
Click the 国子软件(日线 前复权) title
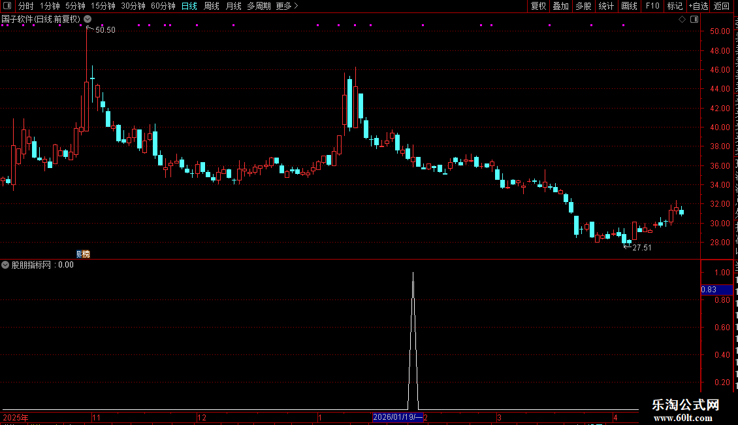click(41, 20)
